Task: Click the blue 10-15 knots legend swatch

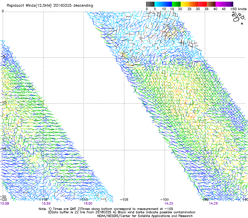Action: pos(168,4)
